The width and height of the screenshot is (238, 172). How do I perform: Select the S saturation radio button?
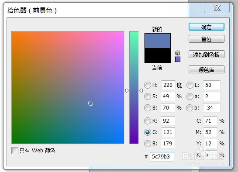pyautogui.click(x=147, y=96)
